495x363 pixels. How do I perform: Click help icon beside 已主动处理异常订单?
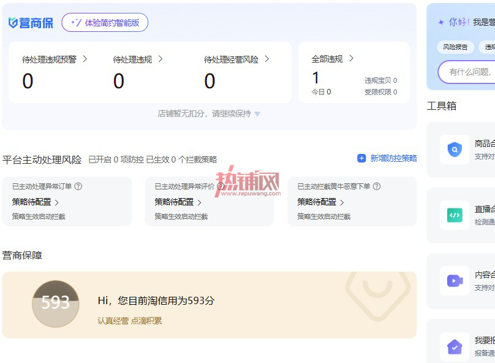(78, 186)
